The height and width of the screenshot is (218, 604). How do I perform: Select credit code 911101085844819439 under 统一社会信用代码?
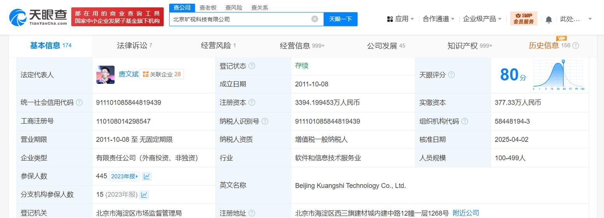[x=128, y=103]
